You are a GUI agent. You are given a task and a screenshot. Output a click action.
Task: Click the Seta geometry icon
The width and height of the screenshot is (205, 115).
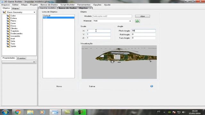click(8, 41)
